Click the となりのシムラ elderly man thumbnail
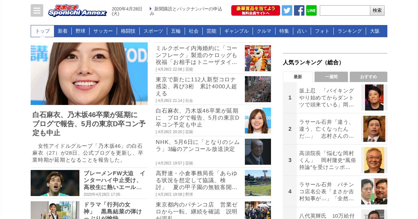The height and width of the screenshot is (219, 418). coord(258,152)
